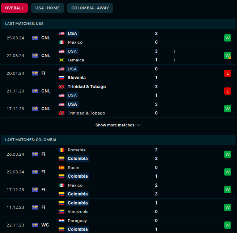Screen dimensions: 237x233
Task: Click the Paraguay flag icon
Action: [x=62, y=221]
